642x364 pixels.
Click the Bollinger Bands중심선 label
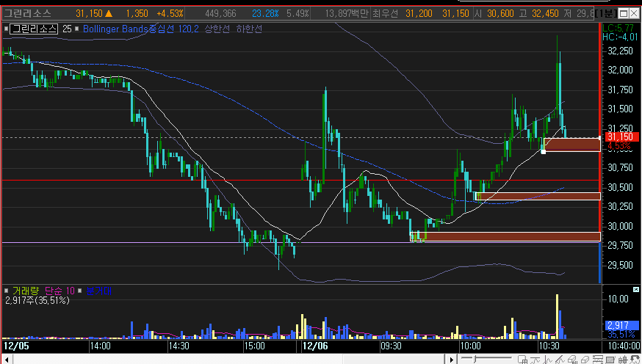click(x=129, y=29)
